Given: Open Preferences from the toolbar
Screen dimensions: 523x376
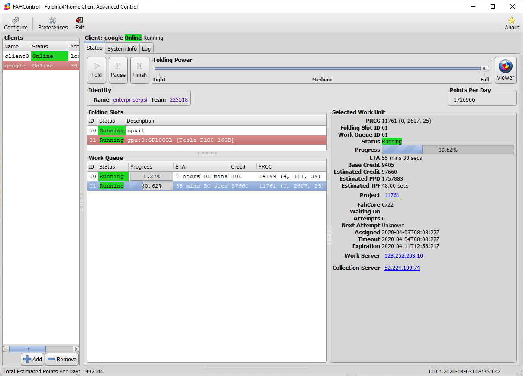Looking at the screenshot, I should click(x=53, y=24).
